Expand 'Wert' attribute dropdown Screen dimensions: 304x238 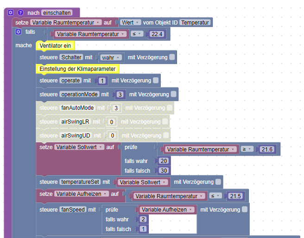130,23
